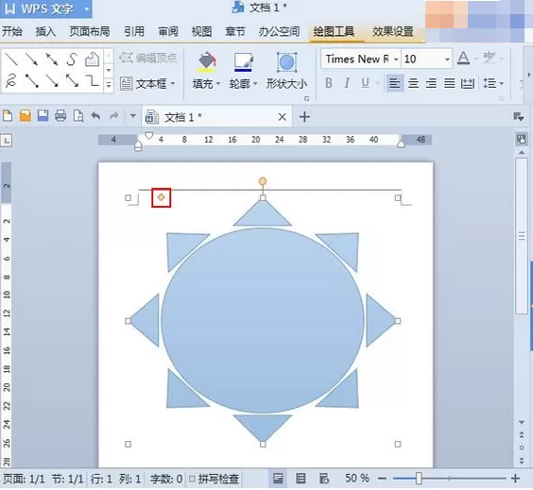Close the 文档 1 tab

pyautogui.click(x=282, y=117)
